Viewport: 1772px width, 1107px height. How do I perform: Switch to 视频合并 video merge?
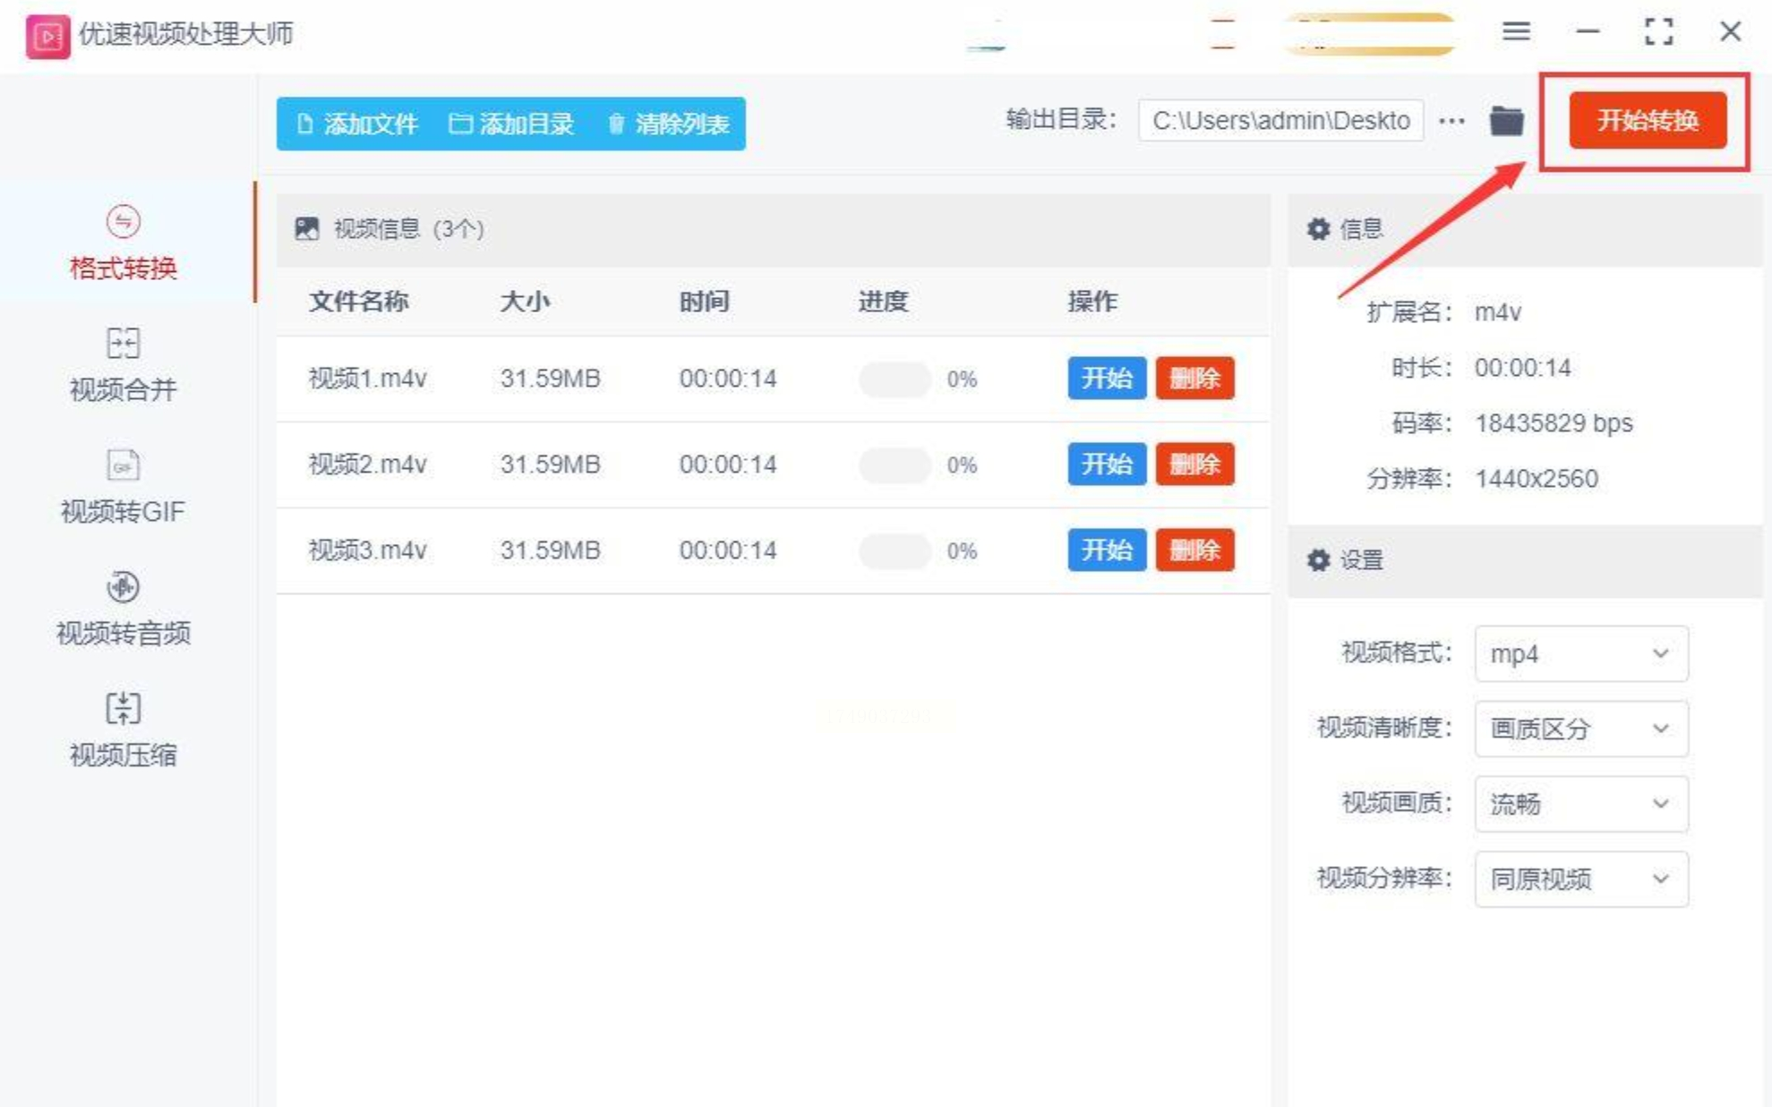[124, 364]
